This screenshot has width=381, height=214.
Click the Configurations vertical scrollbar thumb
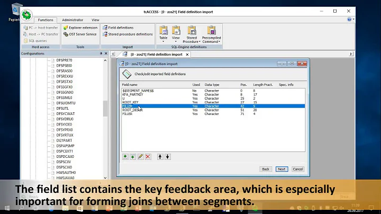tap(105, 109)
